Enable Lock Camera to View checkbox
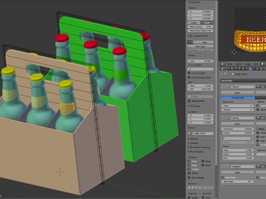Viewport: 266px width, 199px height. [x=189, y=77]
